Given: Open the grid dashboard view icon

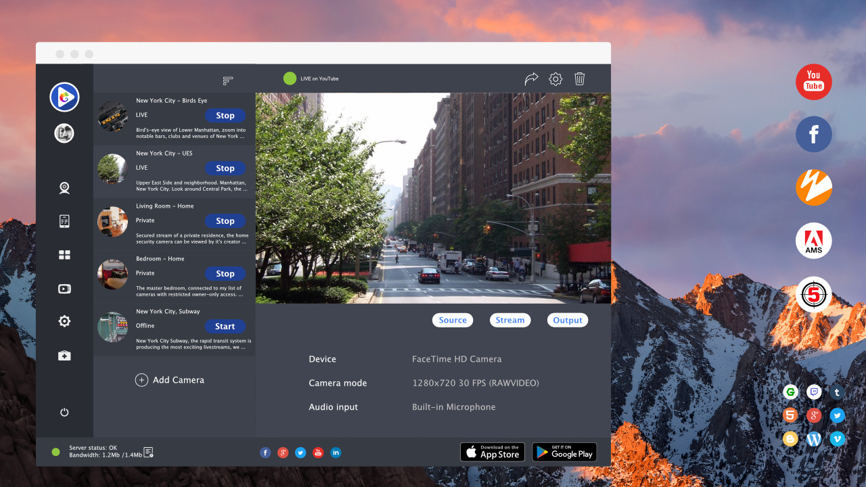Looking at the screenshot, I should (x=64, y=255).
